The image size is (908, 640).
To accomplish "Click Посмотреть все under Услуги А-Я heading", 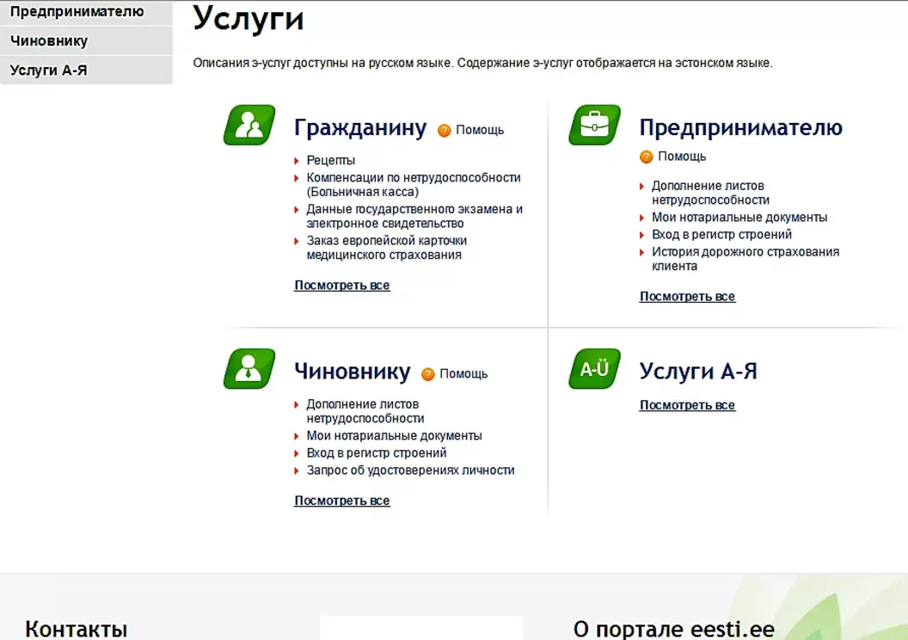I will 687,405.
